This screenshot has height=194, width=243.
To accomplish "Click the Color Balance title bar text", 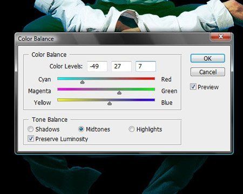I will coord(36,39).
